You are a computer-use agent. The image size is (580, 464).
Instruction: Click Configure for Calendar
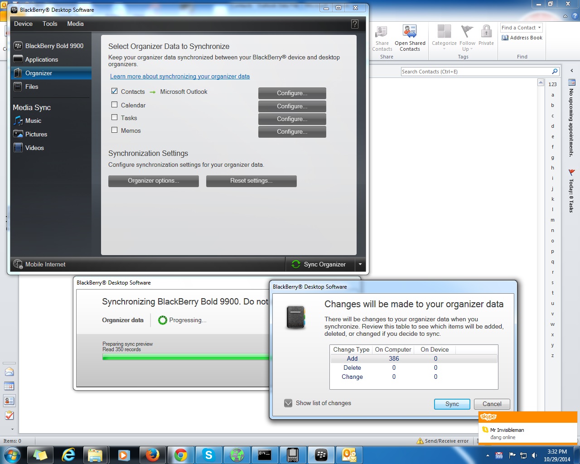coord(292,106)
